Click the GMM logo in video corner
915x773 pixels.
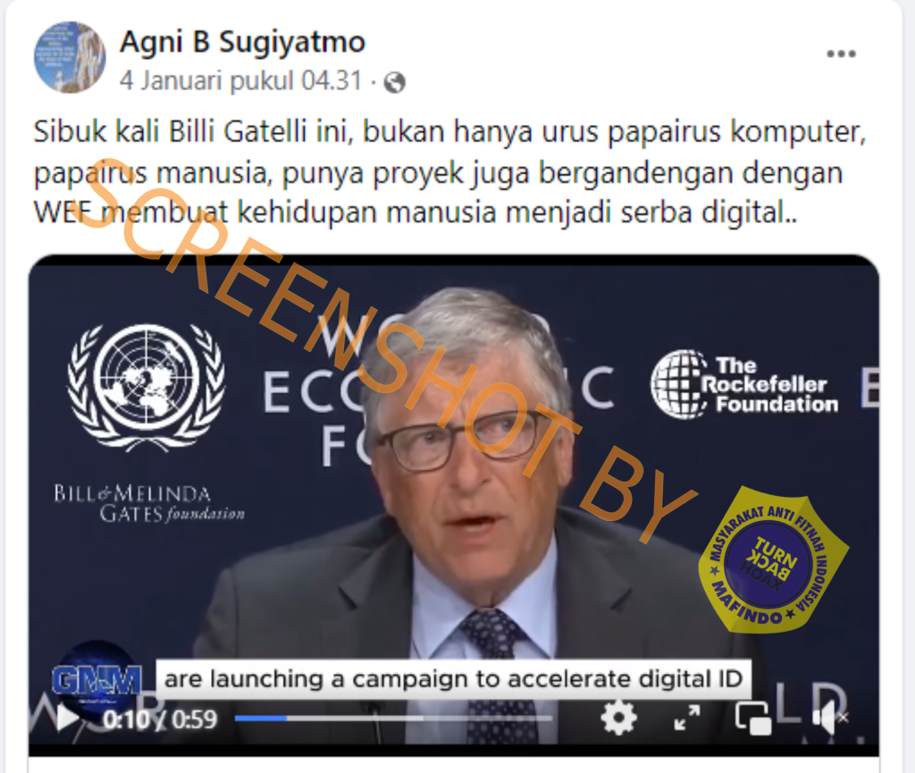tap(97, 680)
